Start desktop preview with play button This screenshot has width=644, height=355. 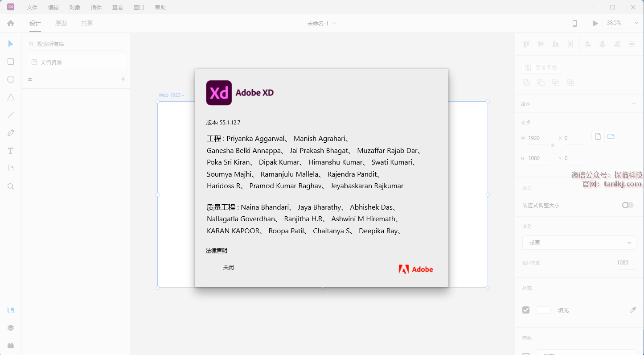click(595, 23)
